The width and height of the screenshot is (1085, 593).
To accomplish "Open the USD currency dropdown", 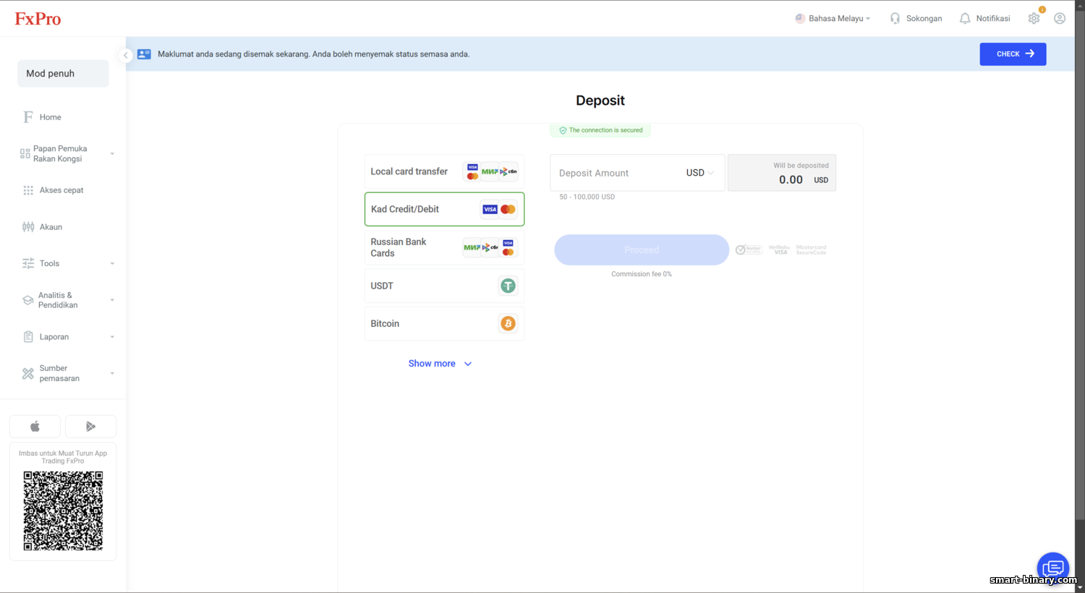I will [x=699, y=173].
